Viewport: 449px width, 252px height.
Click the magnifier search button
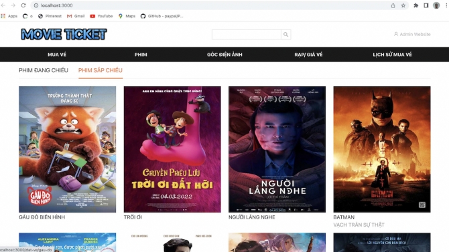pos(285,35)
